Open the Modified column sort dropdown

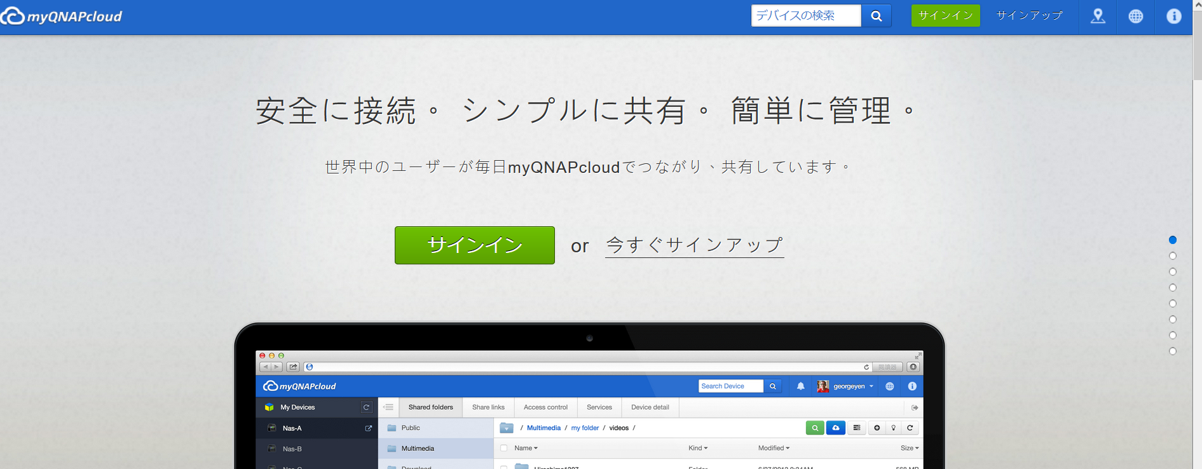pyautogui.click(x=774, y=448)
